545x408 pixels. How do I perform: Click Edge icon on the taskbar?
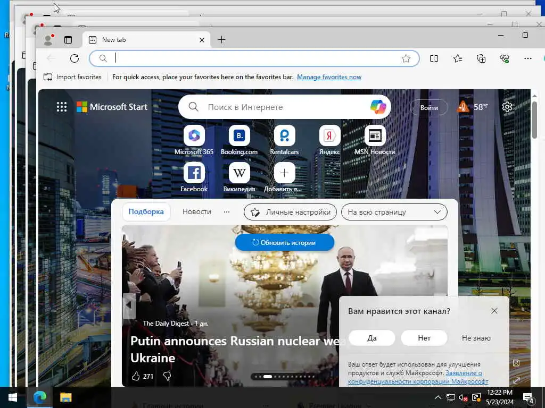click(39, 397)
